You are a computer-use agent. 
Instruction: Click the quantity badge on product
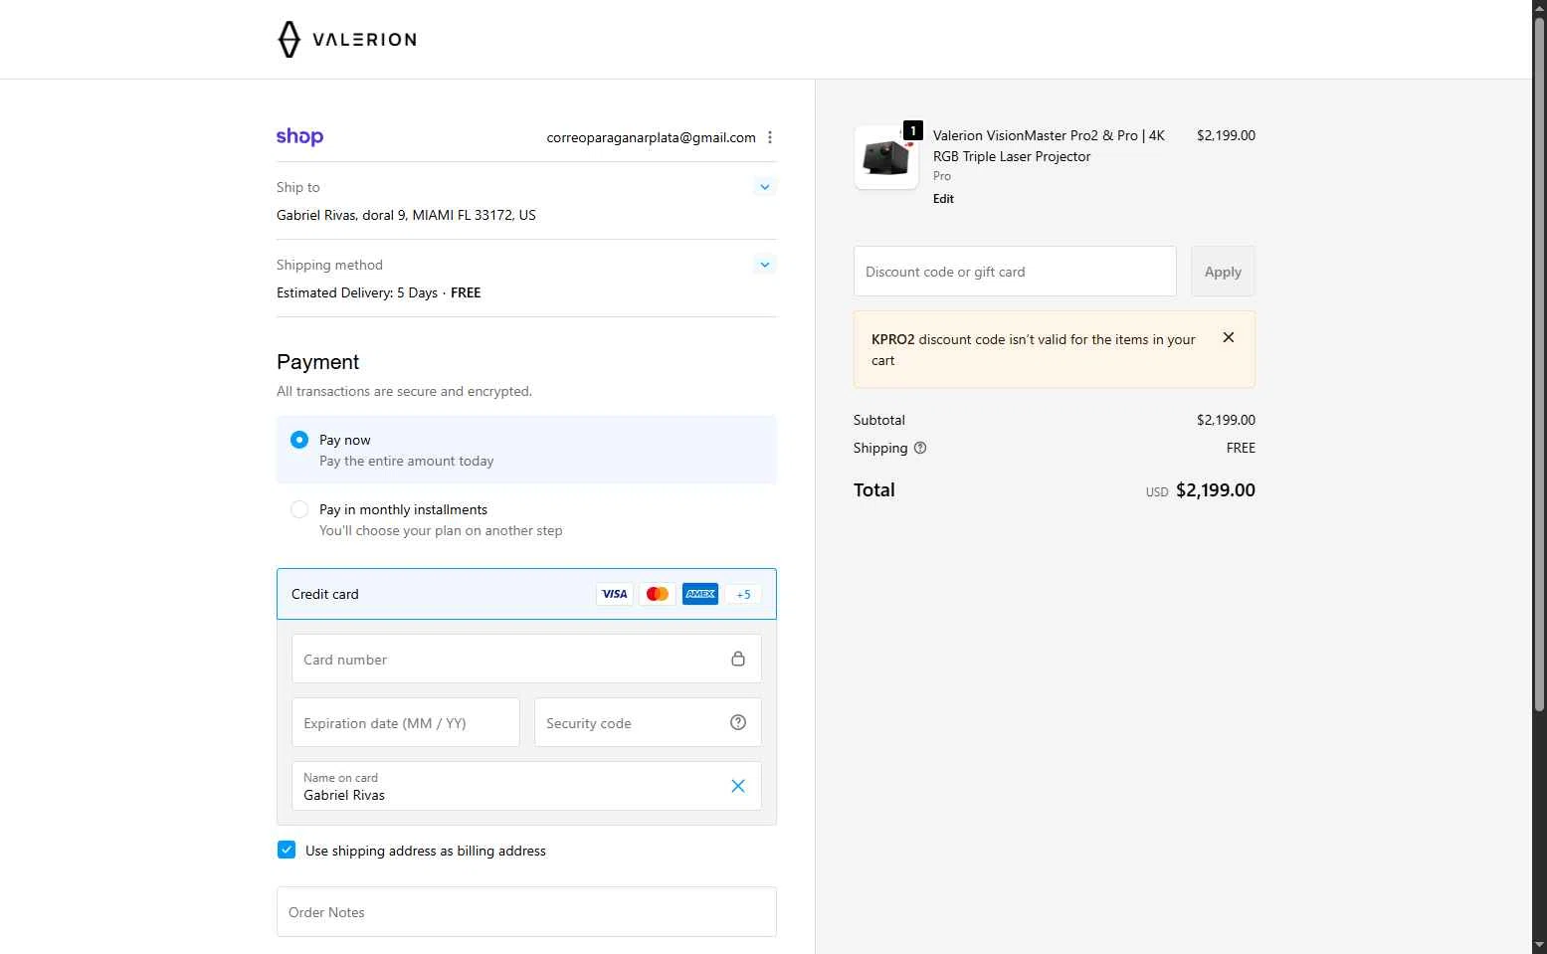pos(912,130)
